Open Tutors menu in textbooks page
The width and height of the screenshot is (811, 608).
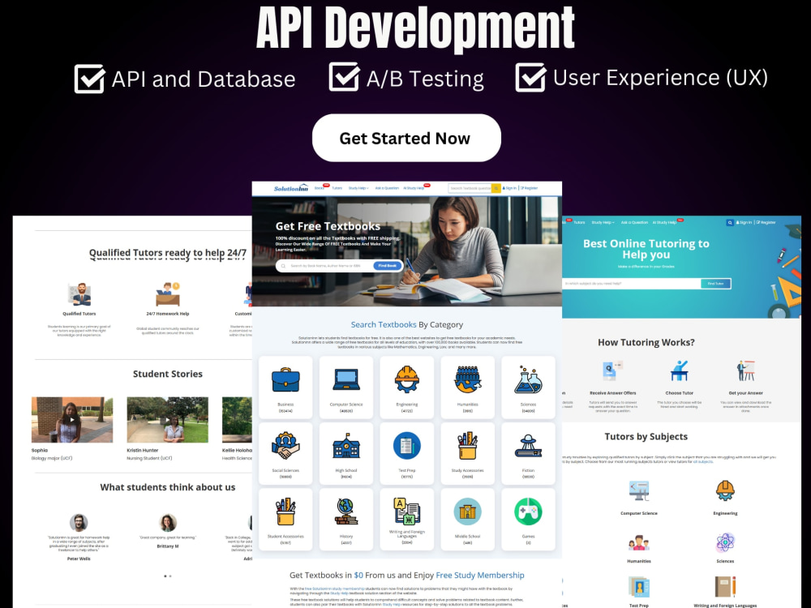tap(337, 188)
